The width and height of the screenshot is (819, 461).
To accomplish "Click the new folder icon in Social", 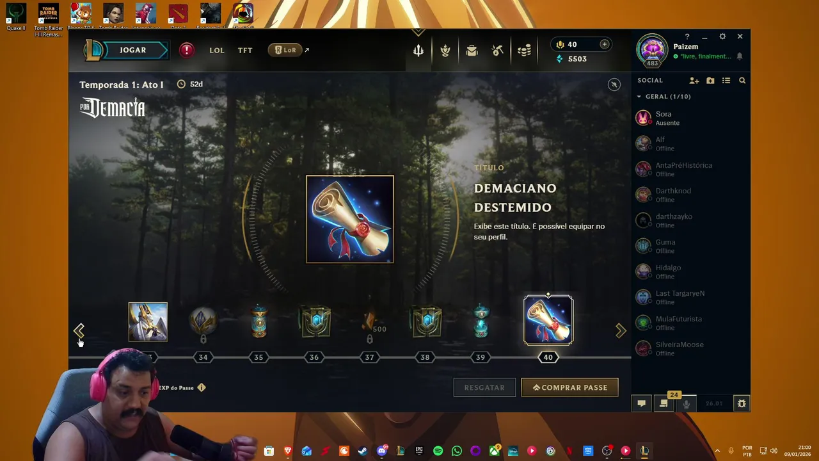I will coord(710,81).
